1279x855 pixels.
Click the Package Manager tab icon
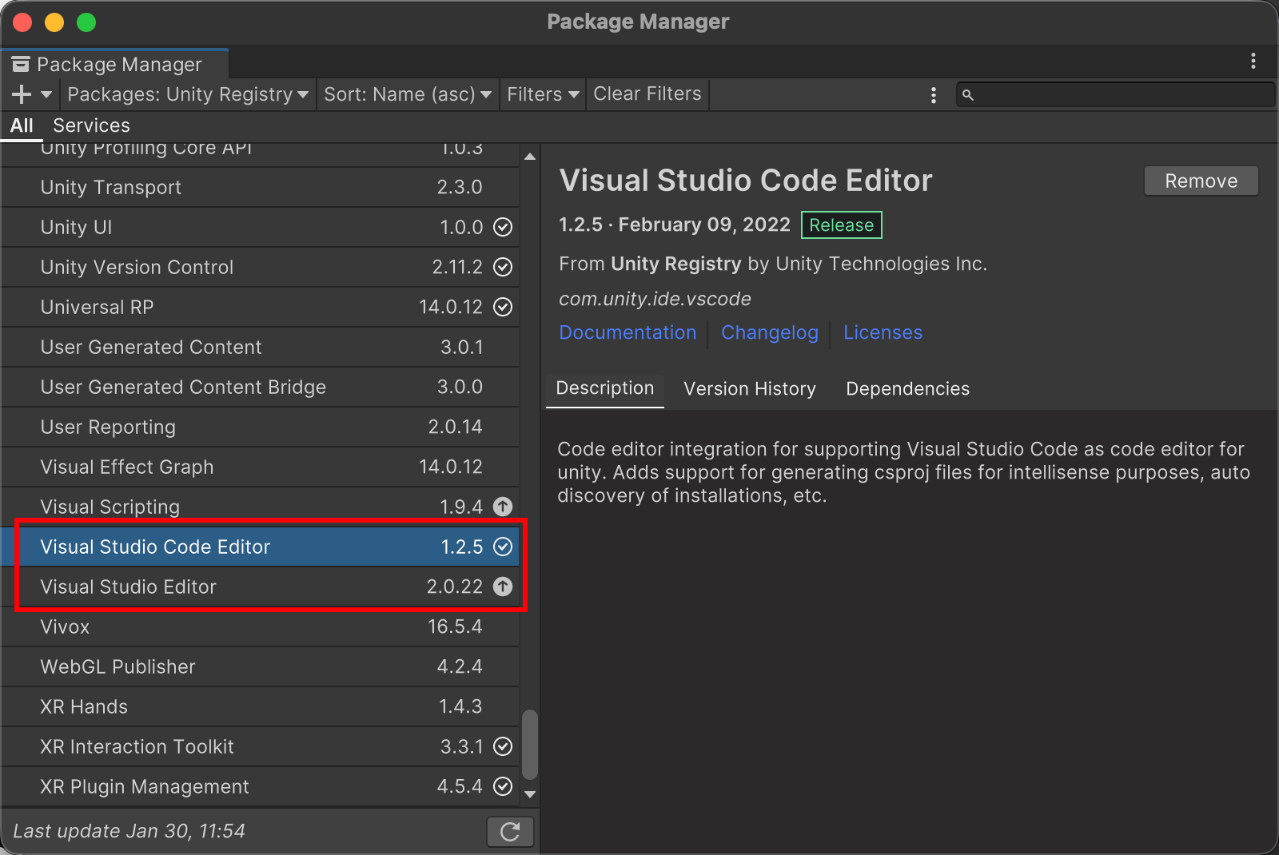tap(20, 62)
